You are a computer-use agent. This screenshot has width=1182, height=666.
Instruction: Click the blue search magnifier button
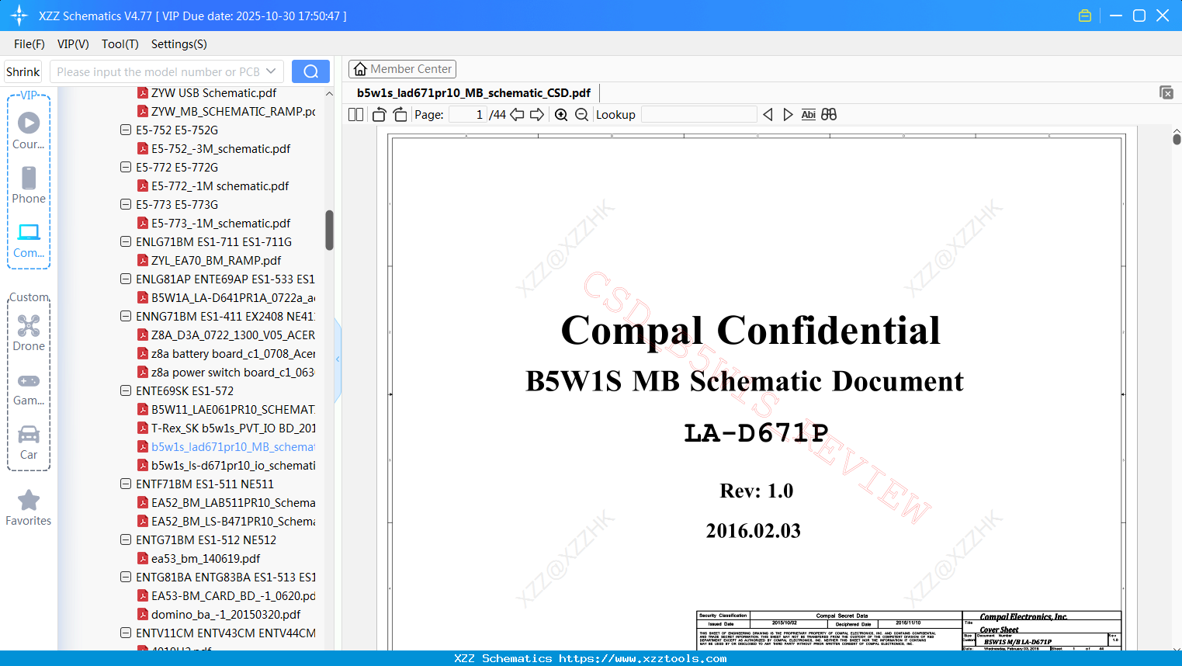310,71
